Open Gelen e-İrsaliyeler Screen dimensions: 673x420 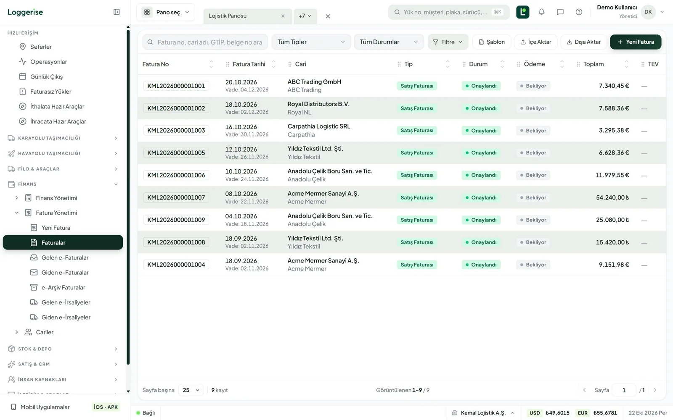(x=66, y=302)
